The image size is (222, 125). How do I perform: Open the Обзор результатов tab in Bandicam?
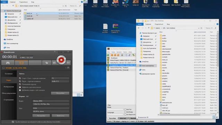[9, 93]
